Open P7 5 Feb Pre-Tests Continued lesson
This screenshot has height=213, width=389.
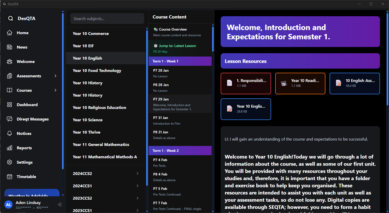click(x=180, y=191)
